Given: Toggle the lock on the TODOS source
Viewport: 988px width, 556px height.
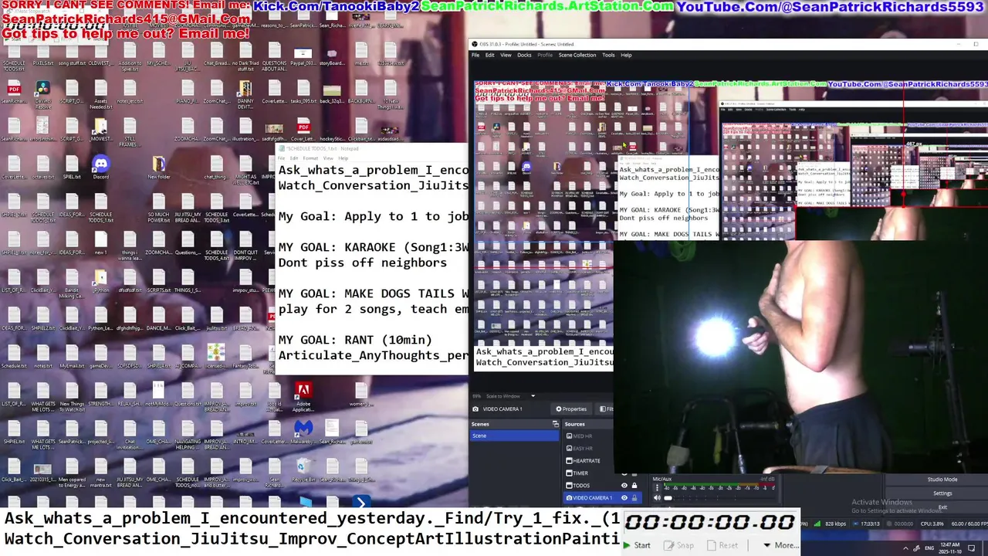Looking at the screenshot, I should (x=634, y=486).
